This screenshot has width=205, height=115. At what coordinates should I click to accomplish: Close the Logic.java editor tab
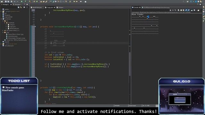click(54, 7)
